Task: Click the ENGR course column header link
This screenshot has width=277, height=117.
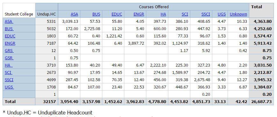Action: point(139,14)
